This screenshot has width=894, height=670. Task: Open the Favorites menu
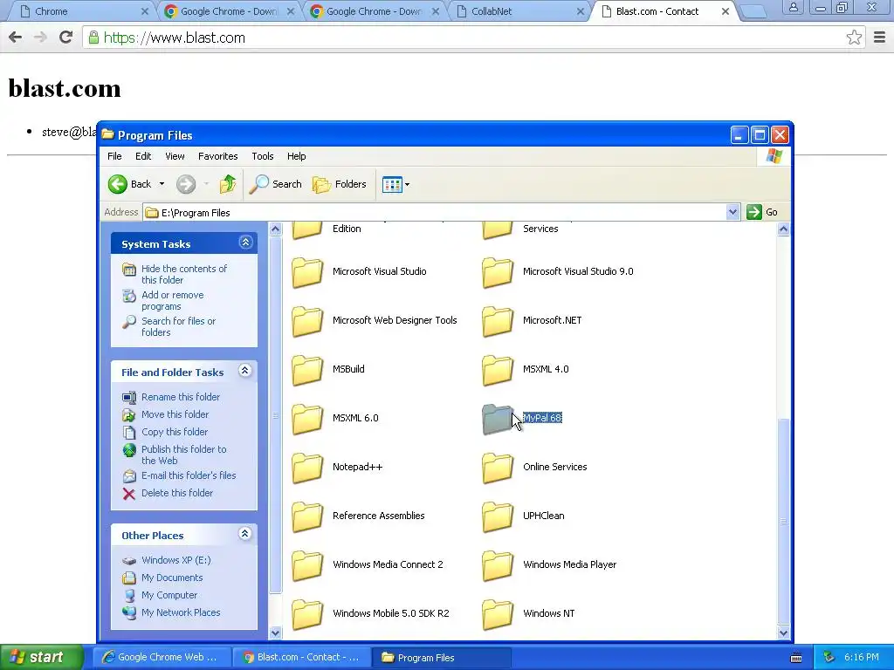click(x=217, y=156)
